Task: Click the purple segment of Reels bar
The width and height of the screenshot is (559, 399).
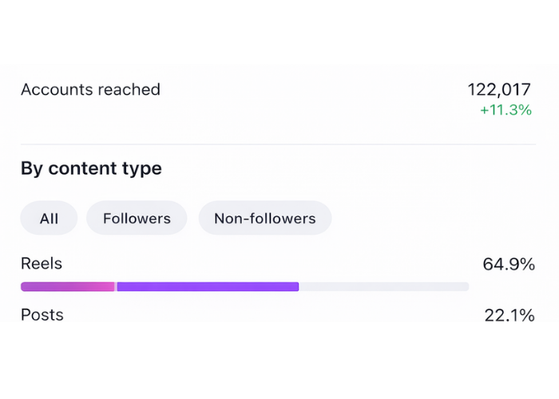Action: pos(208,286)
